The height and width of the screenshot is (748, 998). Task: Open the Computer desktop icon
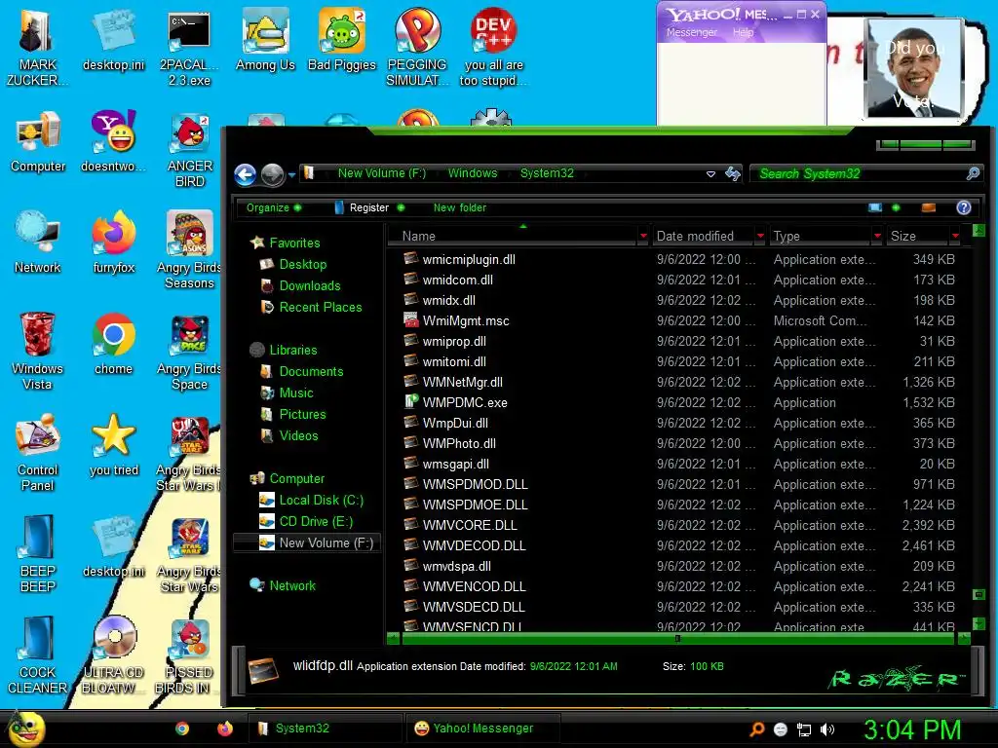(x=38, y=142)
